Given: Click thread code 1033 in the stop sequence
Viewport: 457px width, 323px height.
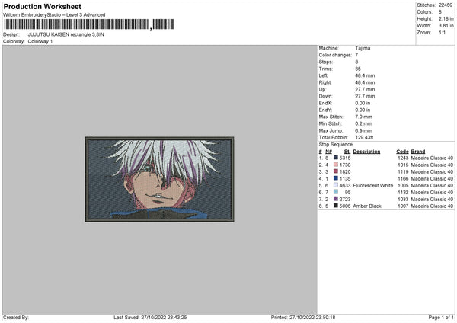Looking at the screenshot, I should click(x=403, y=199).
